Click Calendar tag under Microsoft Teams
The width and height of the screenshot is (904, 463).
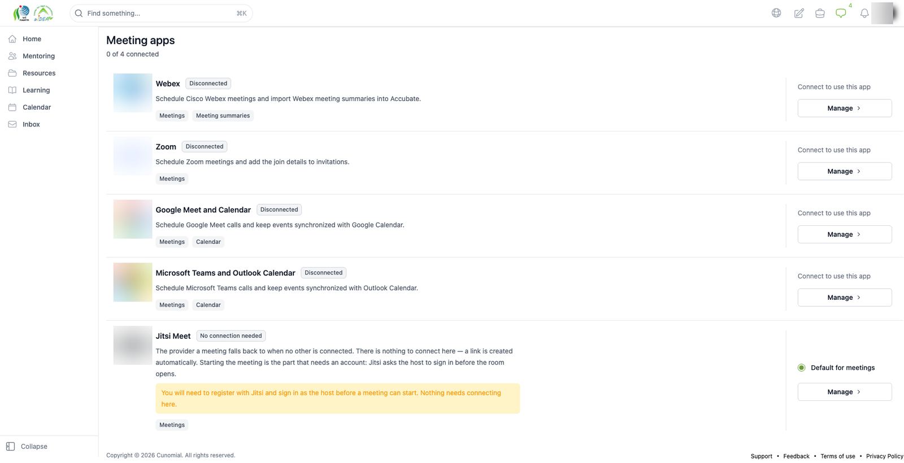point(208,305)
